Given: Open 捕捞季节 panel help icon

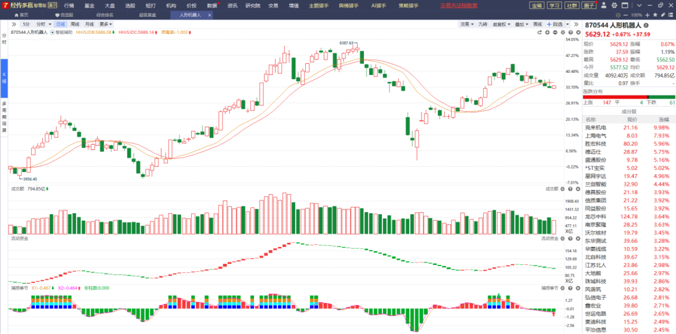Looking at the screenshot, I should (570, 288).
